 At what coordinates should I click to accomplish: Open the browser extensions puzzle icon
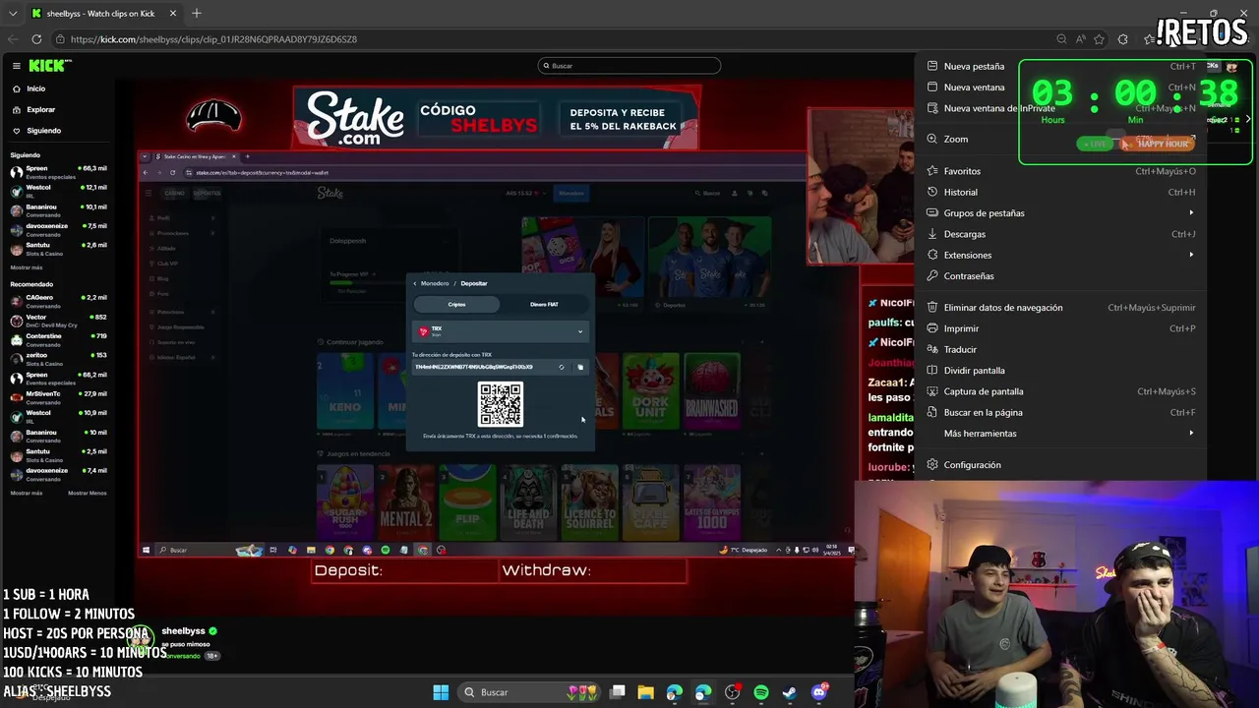(1123, 39)
